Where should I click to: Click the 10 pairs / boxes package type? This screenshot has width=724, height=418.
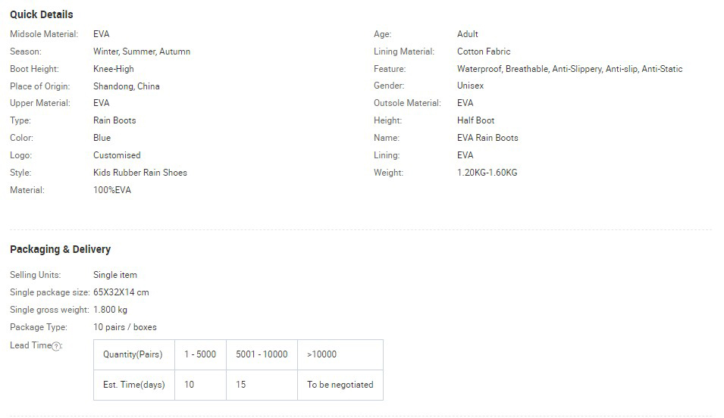click(124, 327)
